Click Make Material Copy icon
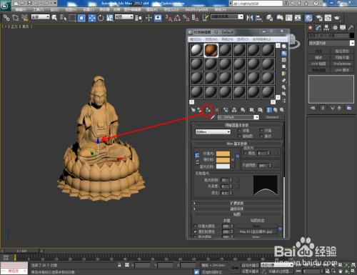357x275 pixels. [x=226, y=110]
